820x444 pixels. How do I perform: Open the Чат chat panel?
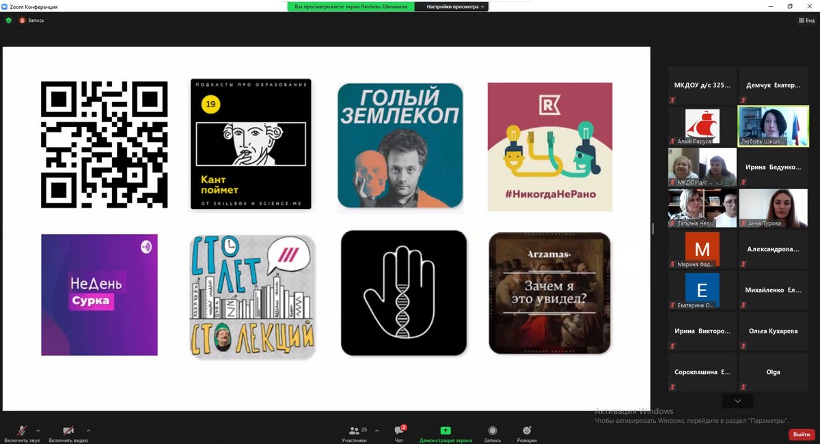[398, 433]
